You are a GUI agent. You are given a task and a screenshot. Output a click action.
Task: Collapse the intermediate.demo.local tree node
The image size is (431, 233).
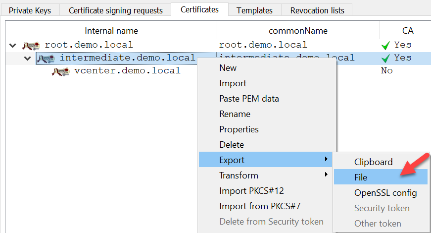coord(28,58)
